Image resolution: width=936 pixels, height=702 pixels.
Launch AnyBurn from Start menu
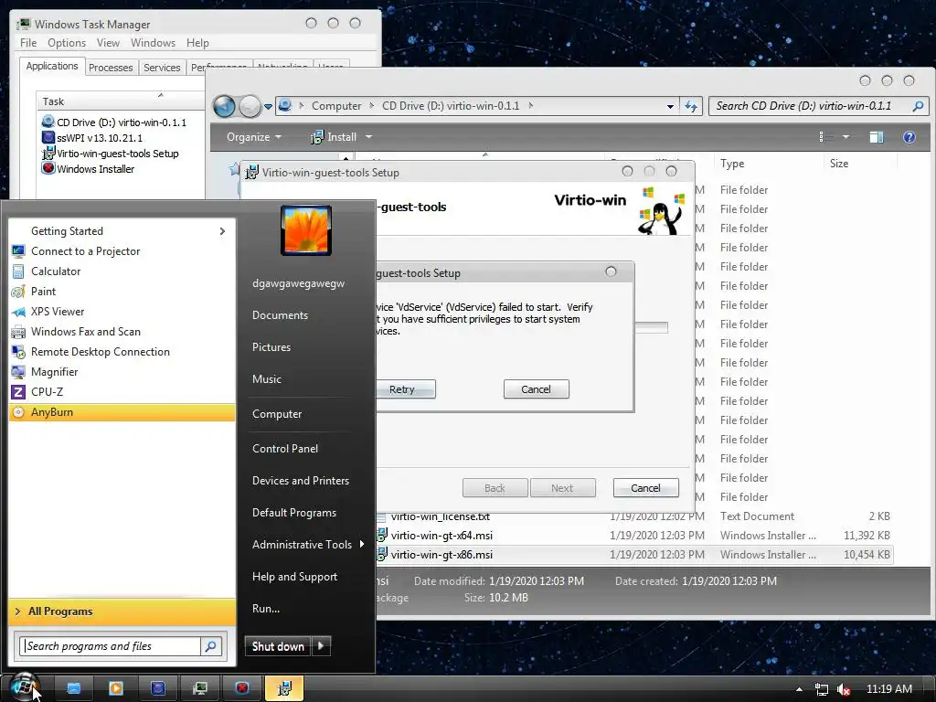click(122, 412)
